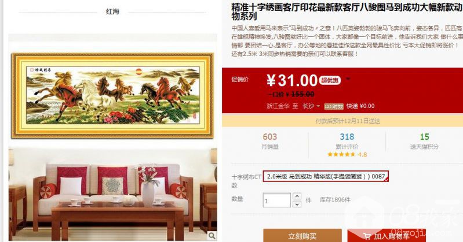
Task: Click the magnifier zoom icon on product image
Action: click(212, 236)
